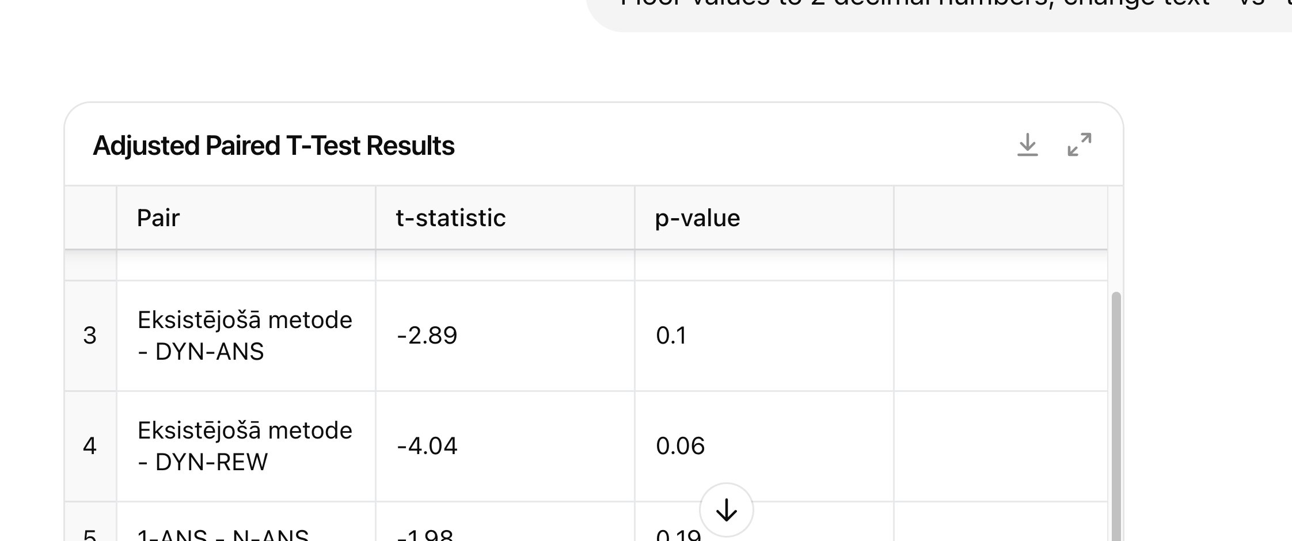Viewport: 1292px width, 541px height.
Task: Select the -4.04 t-statistic cell
Action: (x=506, y=447)
